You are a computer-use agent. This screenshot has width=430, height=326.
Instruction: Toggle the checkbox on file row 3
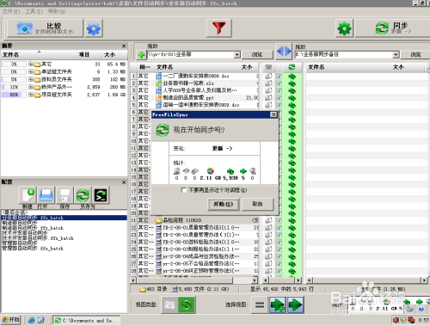[279, 90]
